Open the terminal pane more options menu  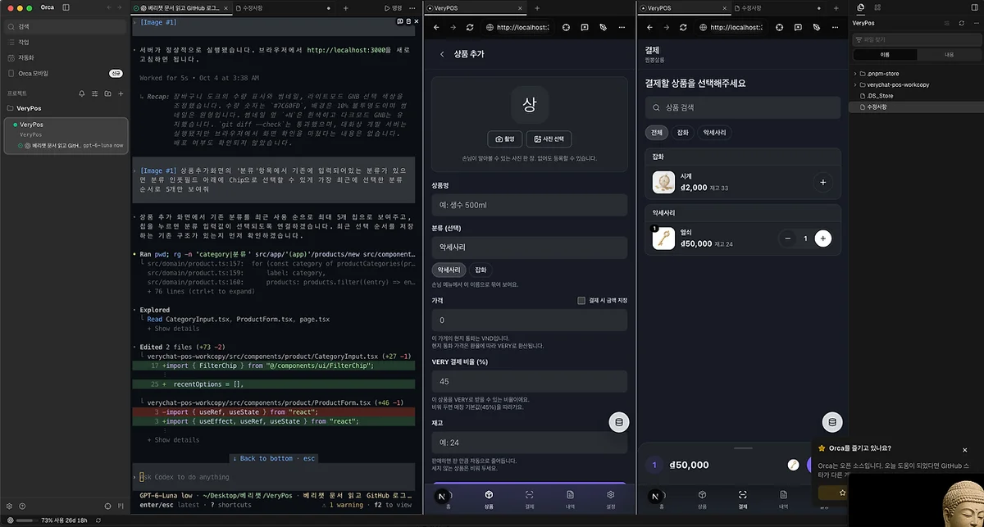point(413,7)
